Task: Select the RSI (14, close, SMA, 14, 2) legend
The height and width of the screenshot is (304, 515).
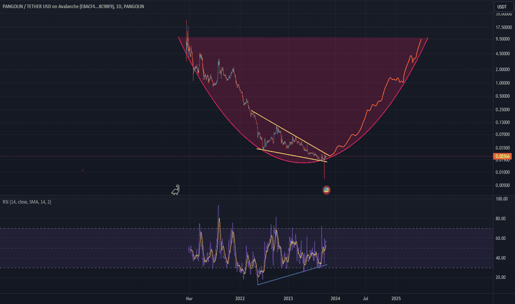Action: click(27, 202)
